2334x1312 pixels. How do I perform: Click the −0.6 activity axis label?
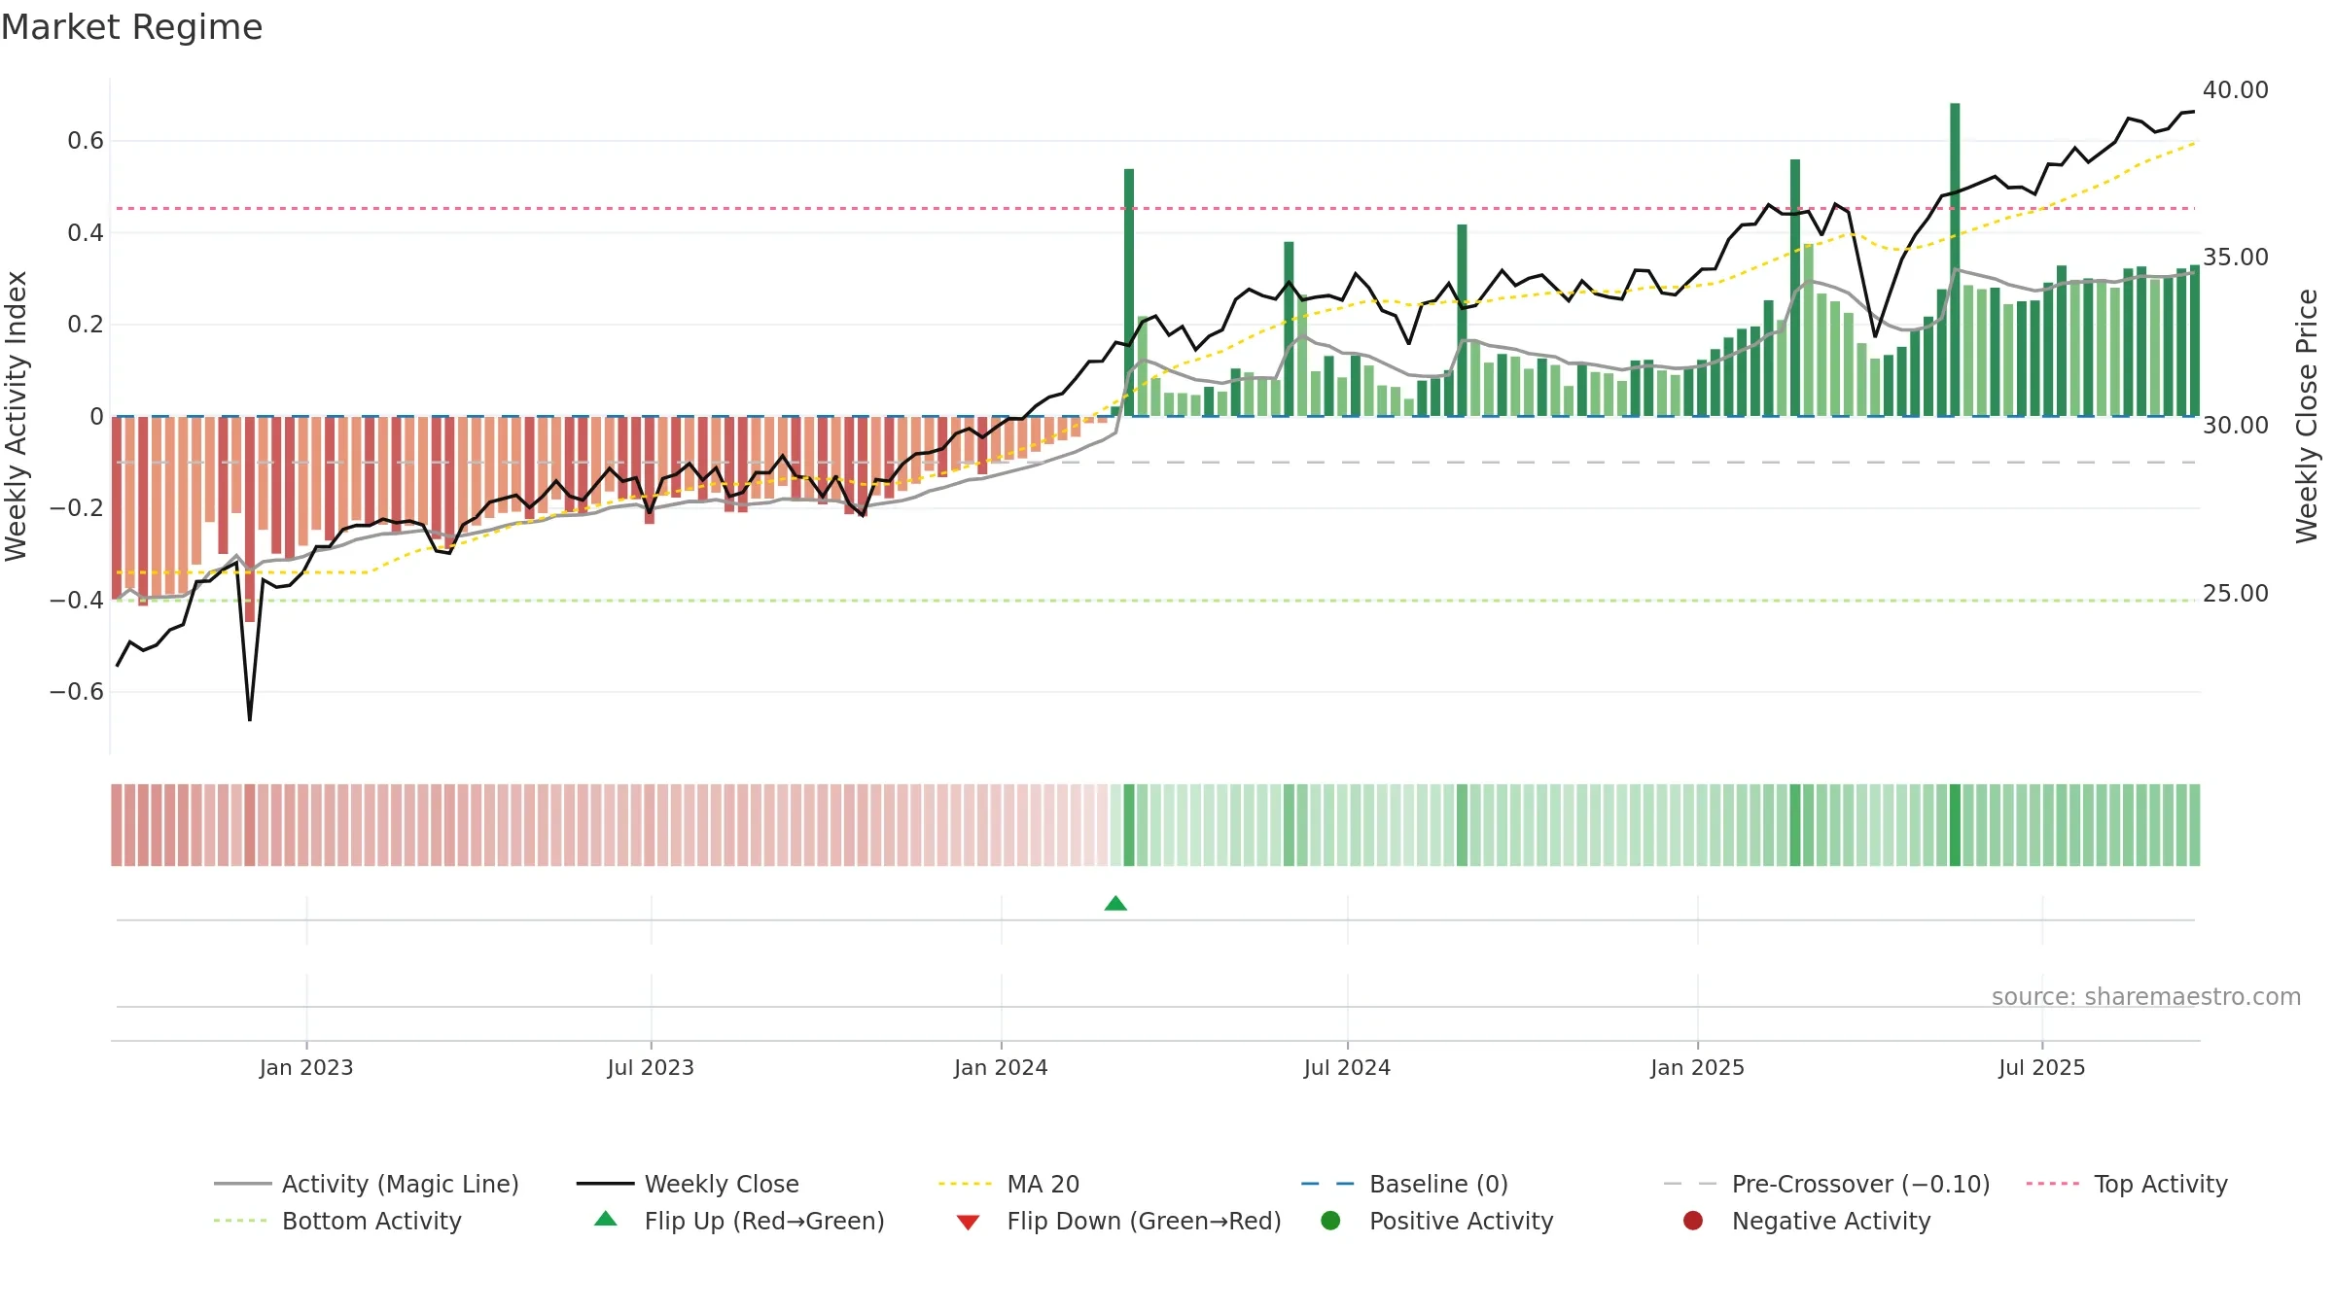point(77,692)
